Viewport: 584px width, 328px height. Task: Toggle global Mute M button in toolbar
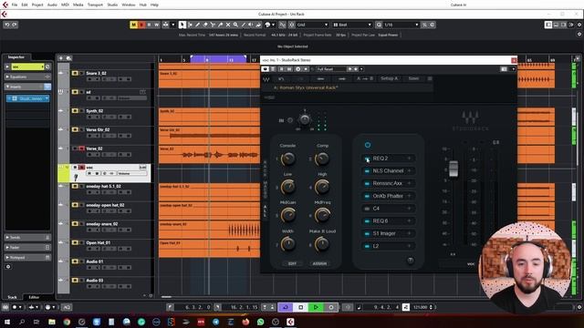(133, 25)
